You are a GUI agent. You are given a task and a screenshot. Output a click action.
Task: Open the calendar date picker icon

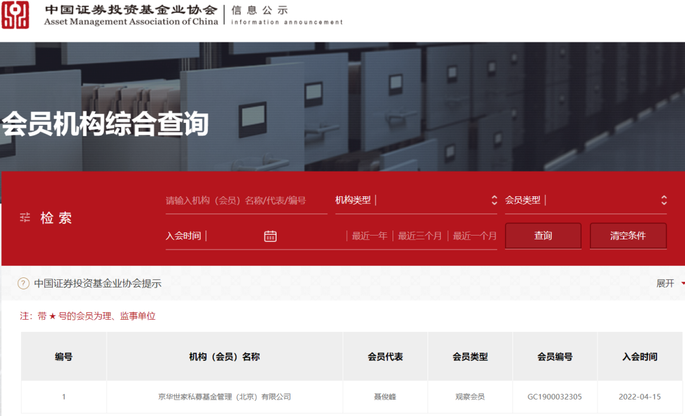coord(270,236)
